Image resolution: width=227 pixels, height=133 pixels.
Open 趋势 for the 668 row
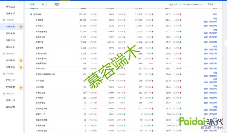(x=206, y=68)
